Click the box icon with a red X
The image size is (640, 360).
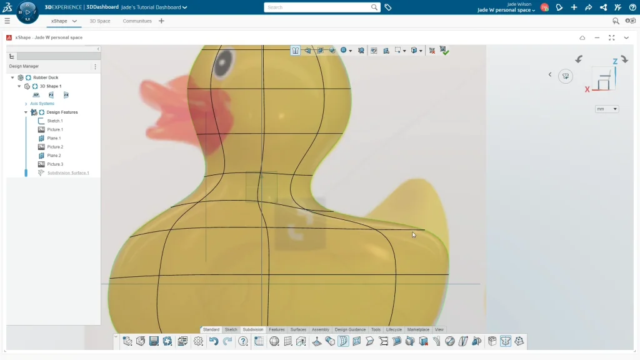(424, 341)
